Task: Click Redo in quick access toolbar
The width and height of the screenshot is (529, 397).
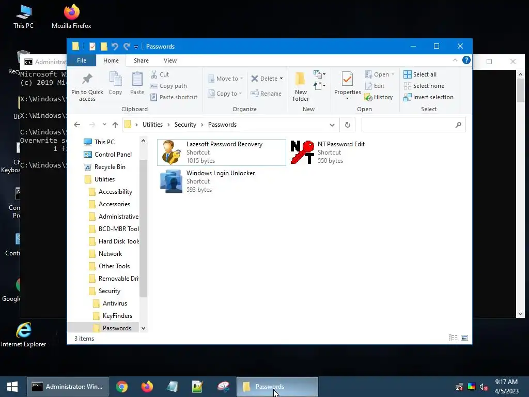Action: (x=127, y=46)
